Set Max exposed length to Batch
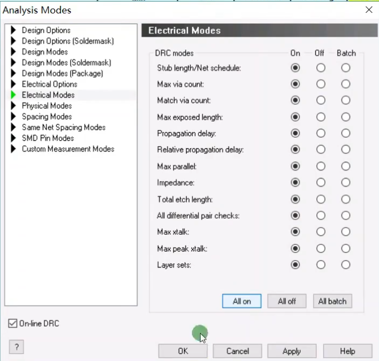The image size is (379, 361). 346,117
